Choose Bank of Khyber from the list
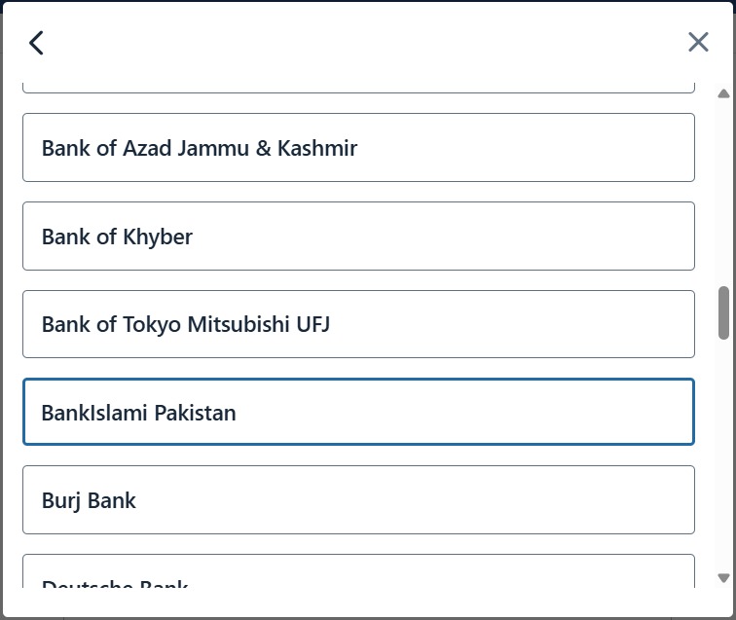Screen dimensions: 736x620 [x=358, y=237]
